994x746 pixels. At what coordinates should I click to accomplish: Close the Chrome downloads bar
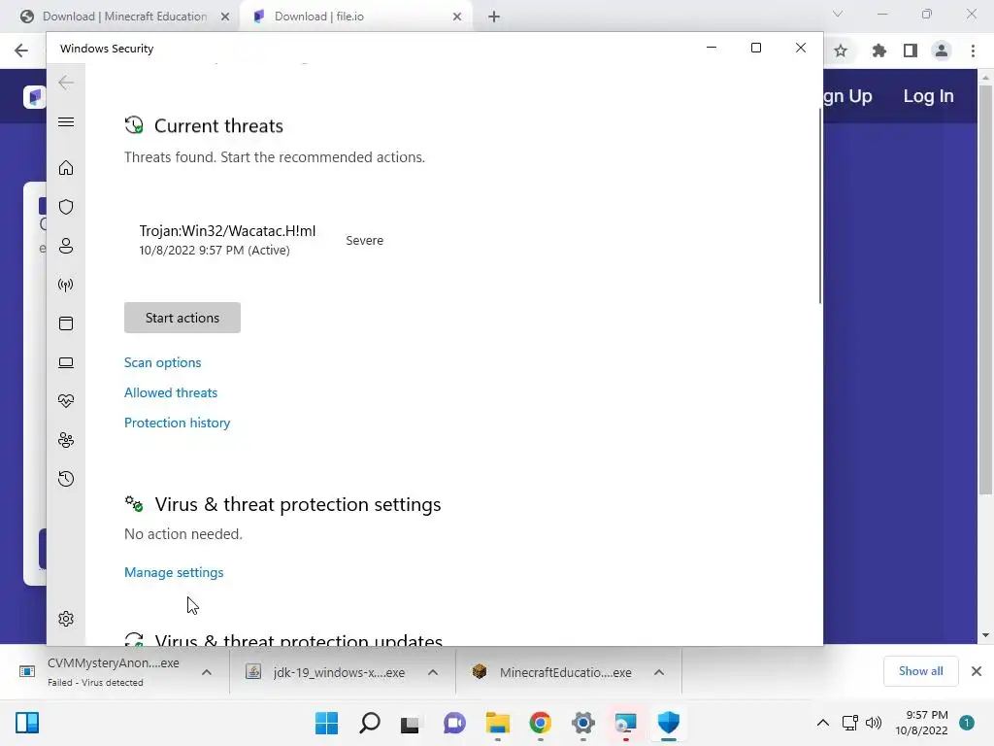pos(977,671)
